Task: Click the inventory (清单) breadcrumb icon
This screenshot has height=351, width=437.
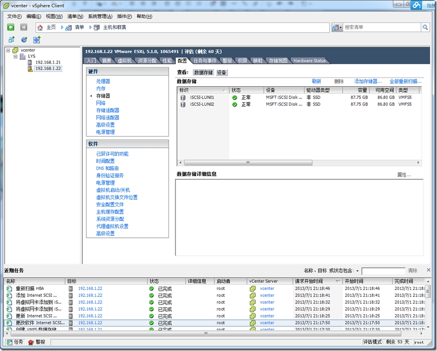Action: [x=69, y=28]
